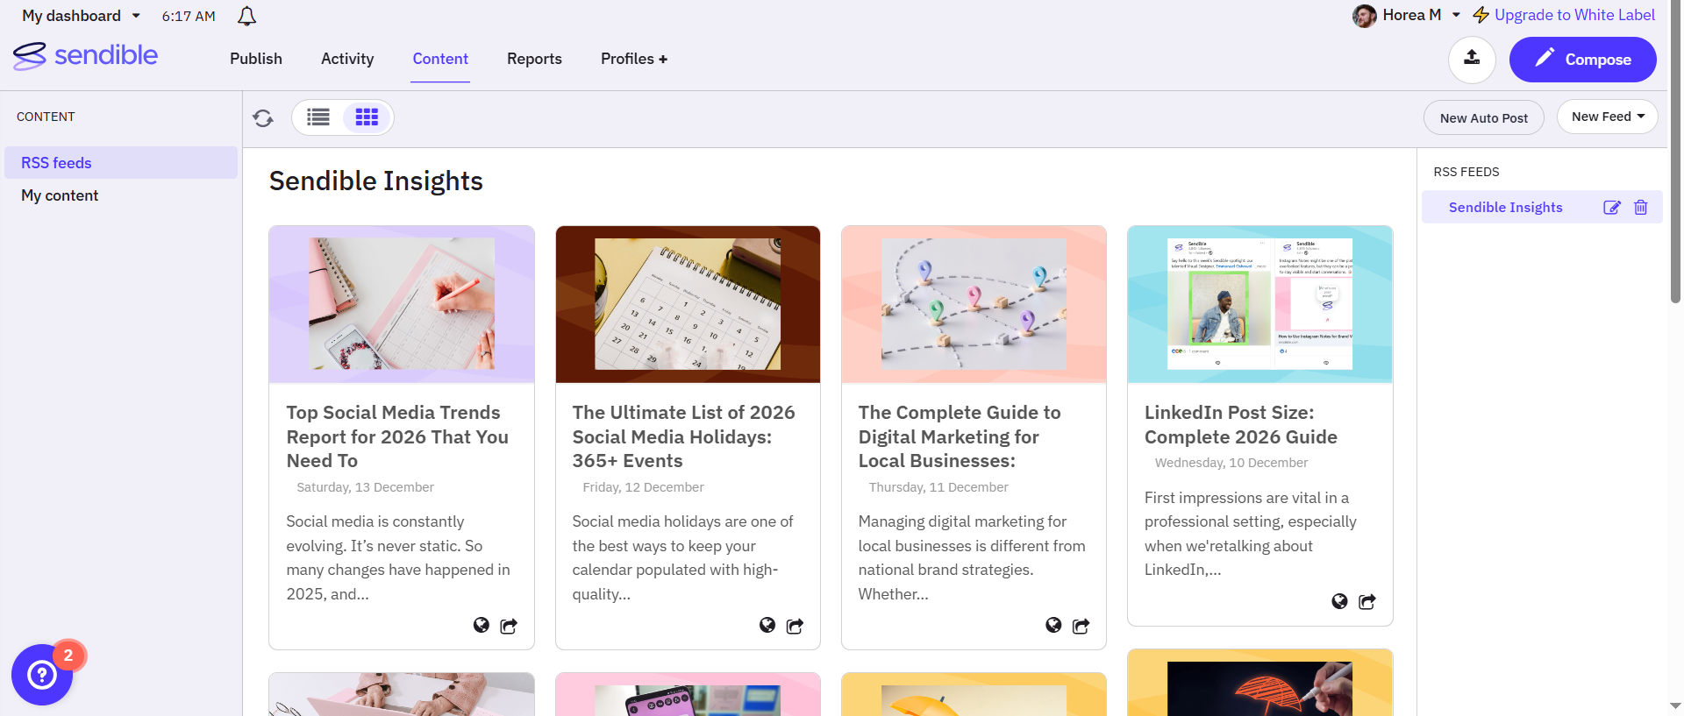Go to the Reports tab
The width and height of the screenshot is (1684, 716).
coord(534,59)
